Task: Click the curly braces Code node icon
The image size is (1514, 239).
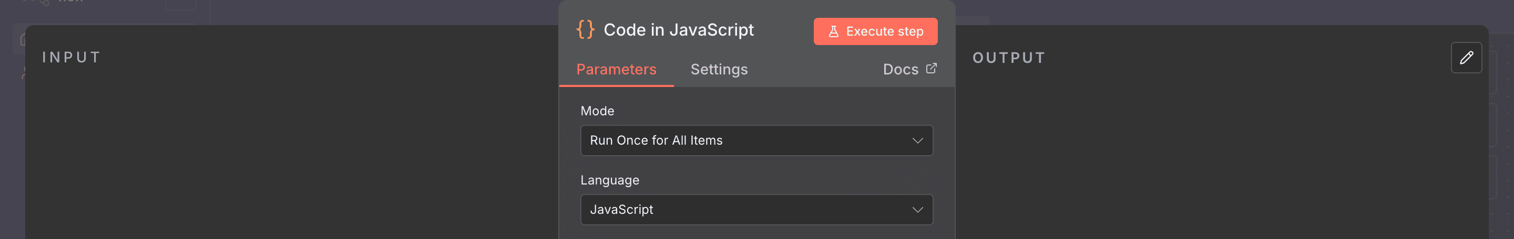Action: pyautogui.click(x=586, y=30)
